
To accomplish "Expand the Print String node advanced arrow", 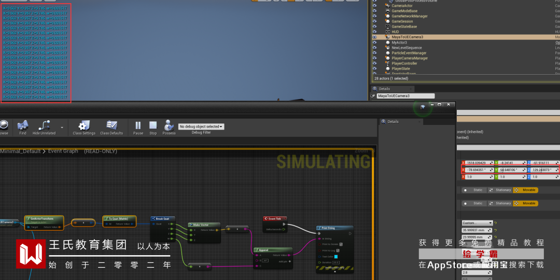I will pyautogui.click(x=335, y=271).
